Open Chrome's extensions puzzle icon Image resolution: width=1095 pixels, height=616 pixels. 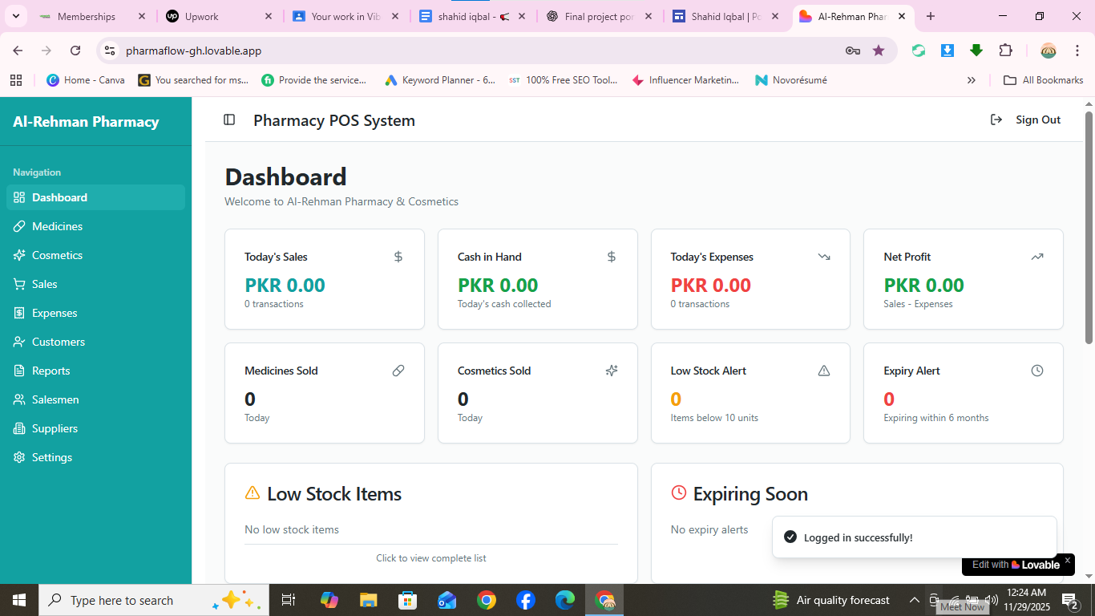coord(1005,50)
